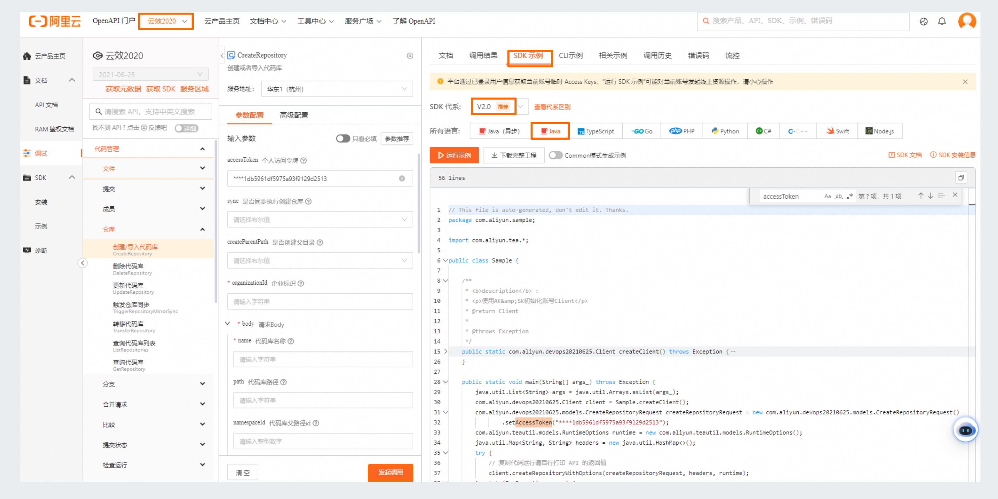Open the 云效2020 product dropdown
Screen dimensions: 998x499
(166, 21)
